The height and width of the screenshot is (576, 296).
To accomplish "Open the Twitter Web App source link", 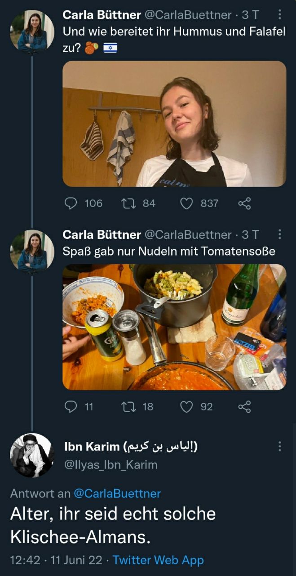I will 158,560.
